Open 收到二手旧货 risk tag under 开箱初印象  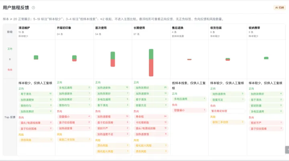click(74, 139)
